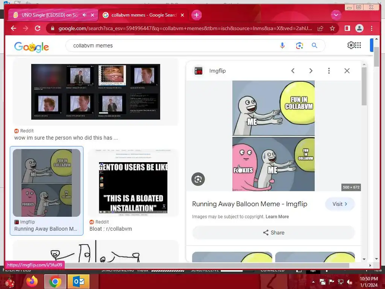The image size is (385, 289).
Task: Close the UNO Single tab
Action: pyautogui.click(x=92, y=15)
